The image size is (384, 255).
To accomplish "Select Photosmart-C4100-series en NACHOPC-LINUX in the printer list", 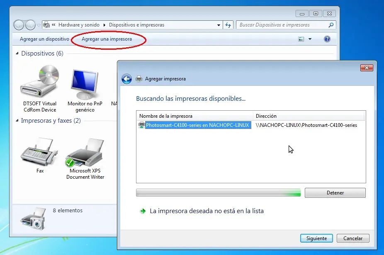I will [197, 125].
